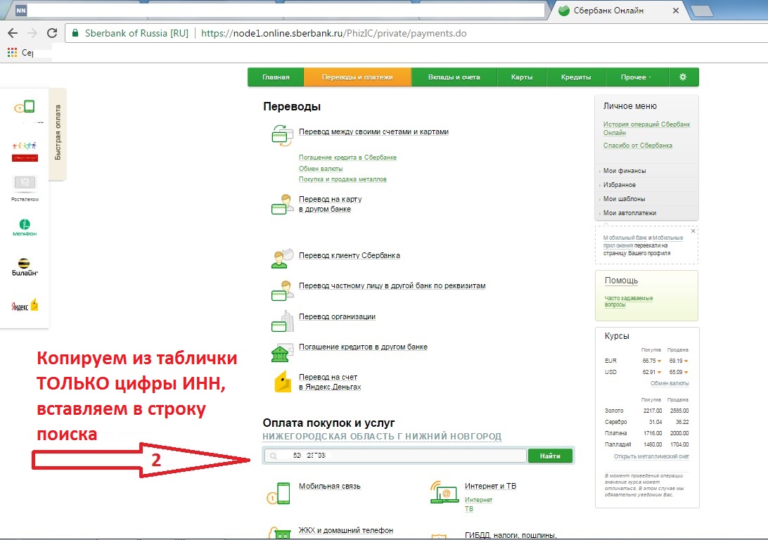Click the card transfer to another bank icon
This screenshot has height=540, width=768.
click(282, 204)
